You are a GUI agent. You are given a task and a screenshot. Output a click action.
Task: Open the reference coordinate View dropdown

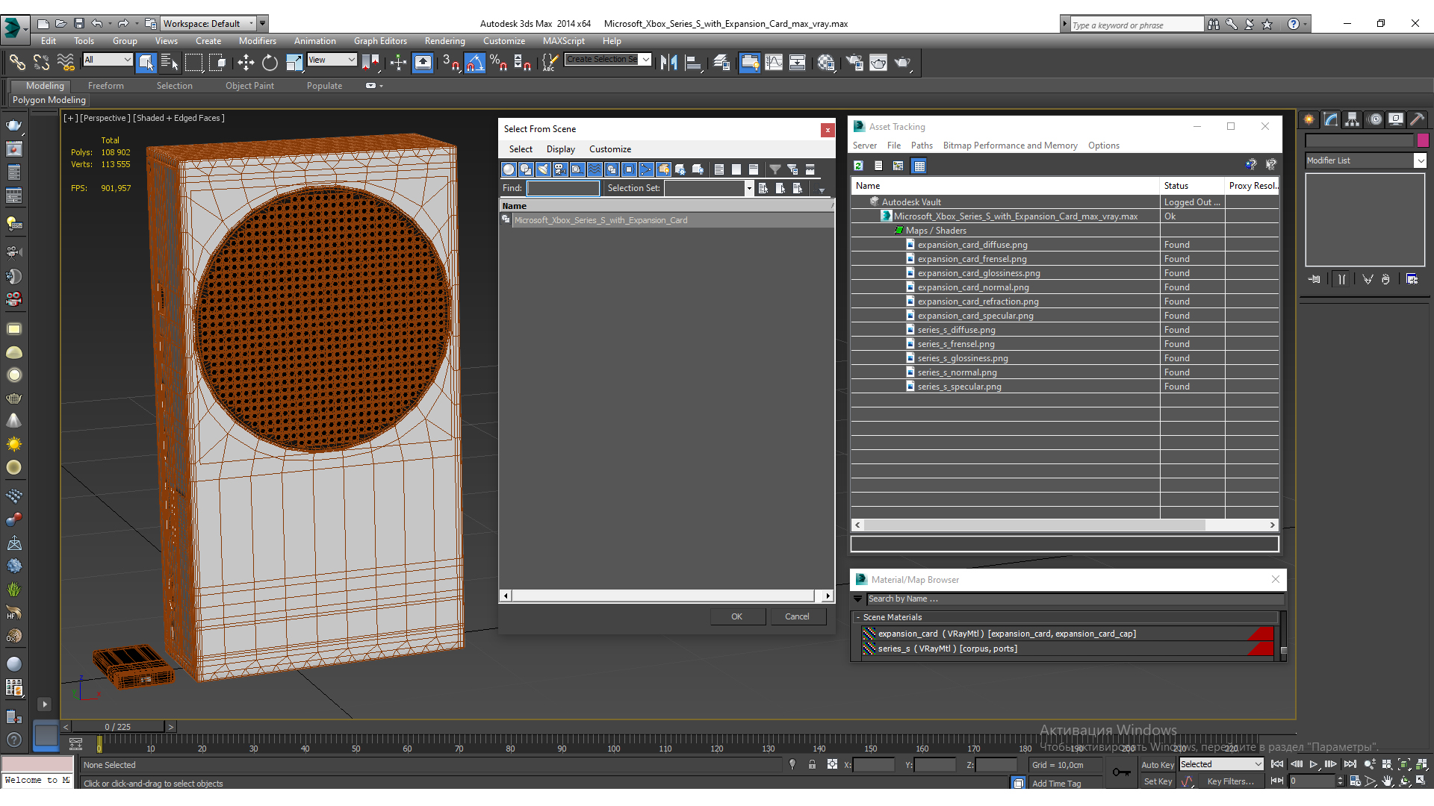332,60
